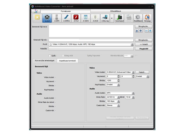
Task: Click the Haladás progress bar
Action: point(91,49)
